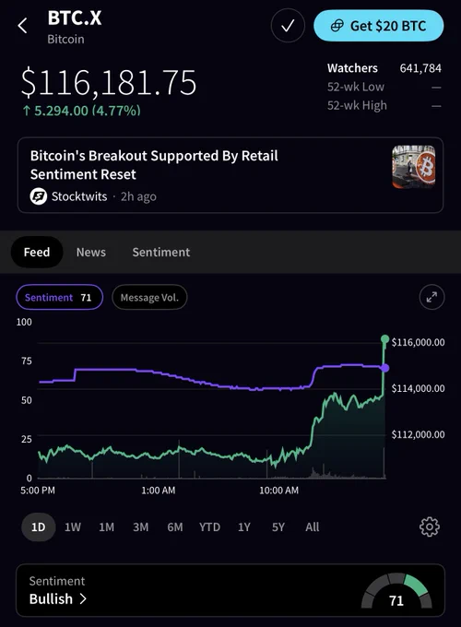The height and width of the screenshot is (627, 461).
Task: Select the 6M time range
Action: tap(175, 527)
